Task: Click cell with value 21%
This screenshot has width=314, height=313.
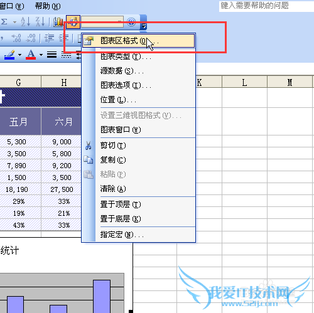Action: 62,213
